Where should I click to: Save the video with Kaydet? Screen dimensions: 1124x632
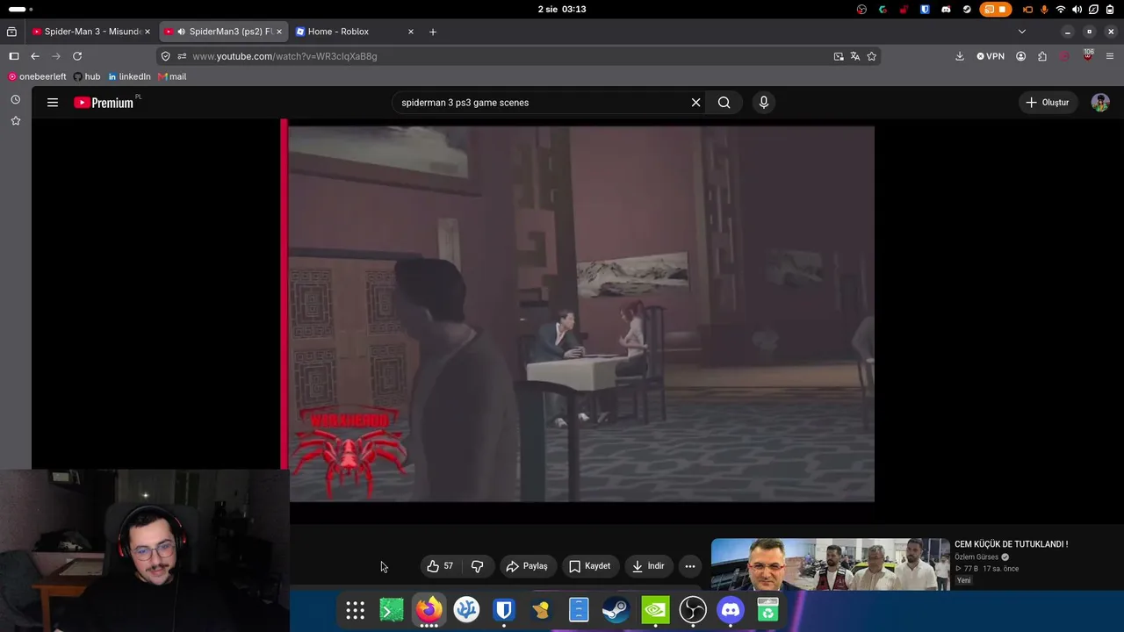point(589,566)
